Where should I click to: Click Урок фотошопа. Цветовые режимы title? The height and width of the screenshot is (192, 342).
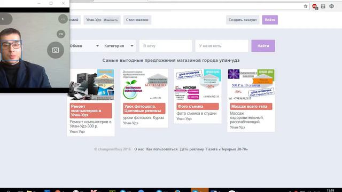pyautogui.click(x=144, y=108)
